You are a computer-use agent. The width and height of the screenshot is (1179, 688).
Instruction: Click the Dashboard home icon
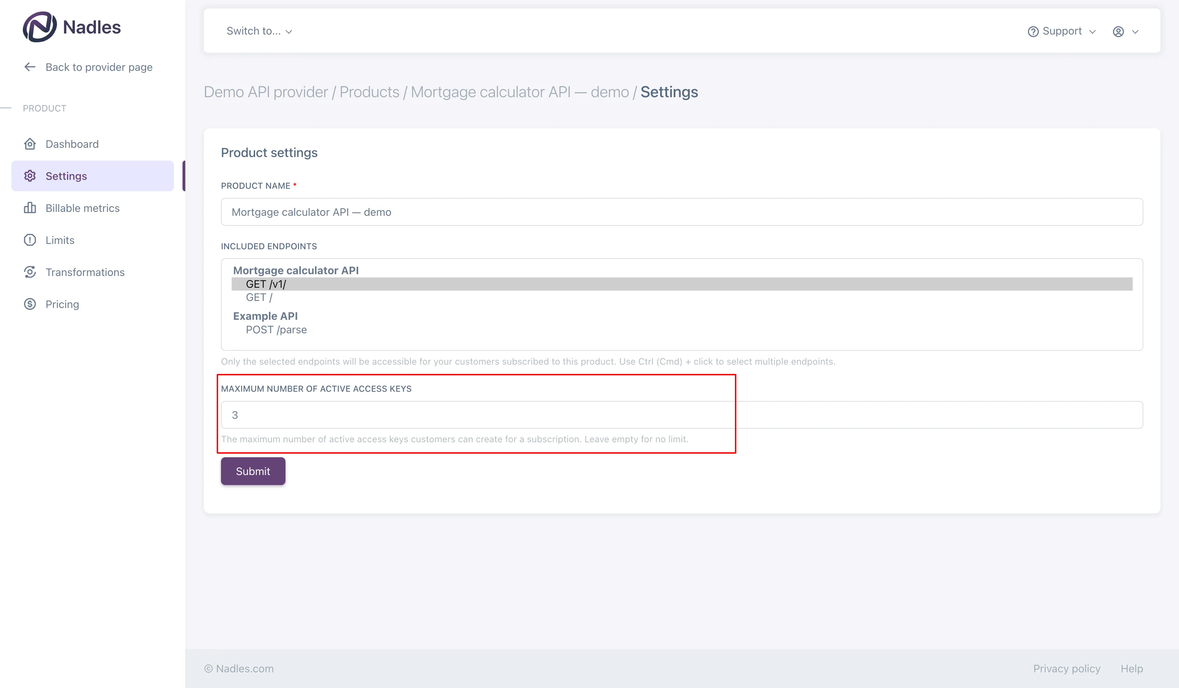pyautogui.click(x=30, y=144)
